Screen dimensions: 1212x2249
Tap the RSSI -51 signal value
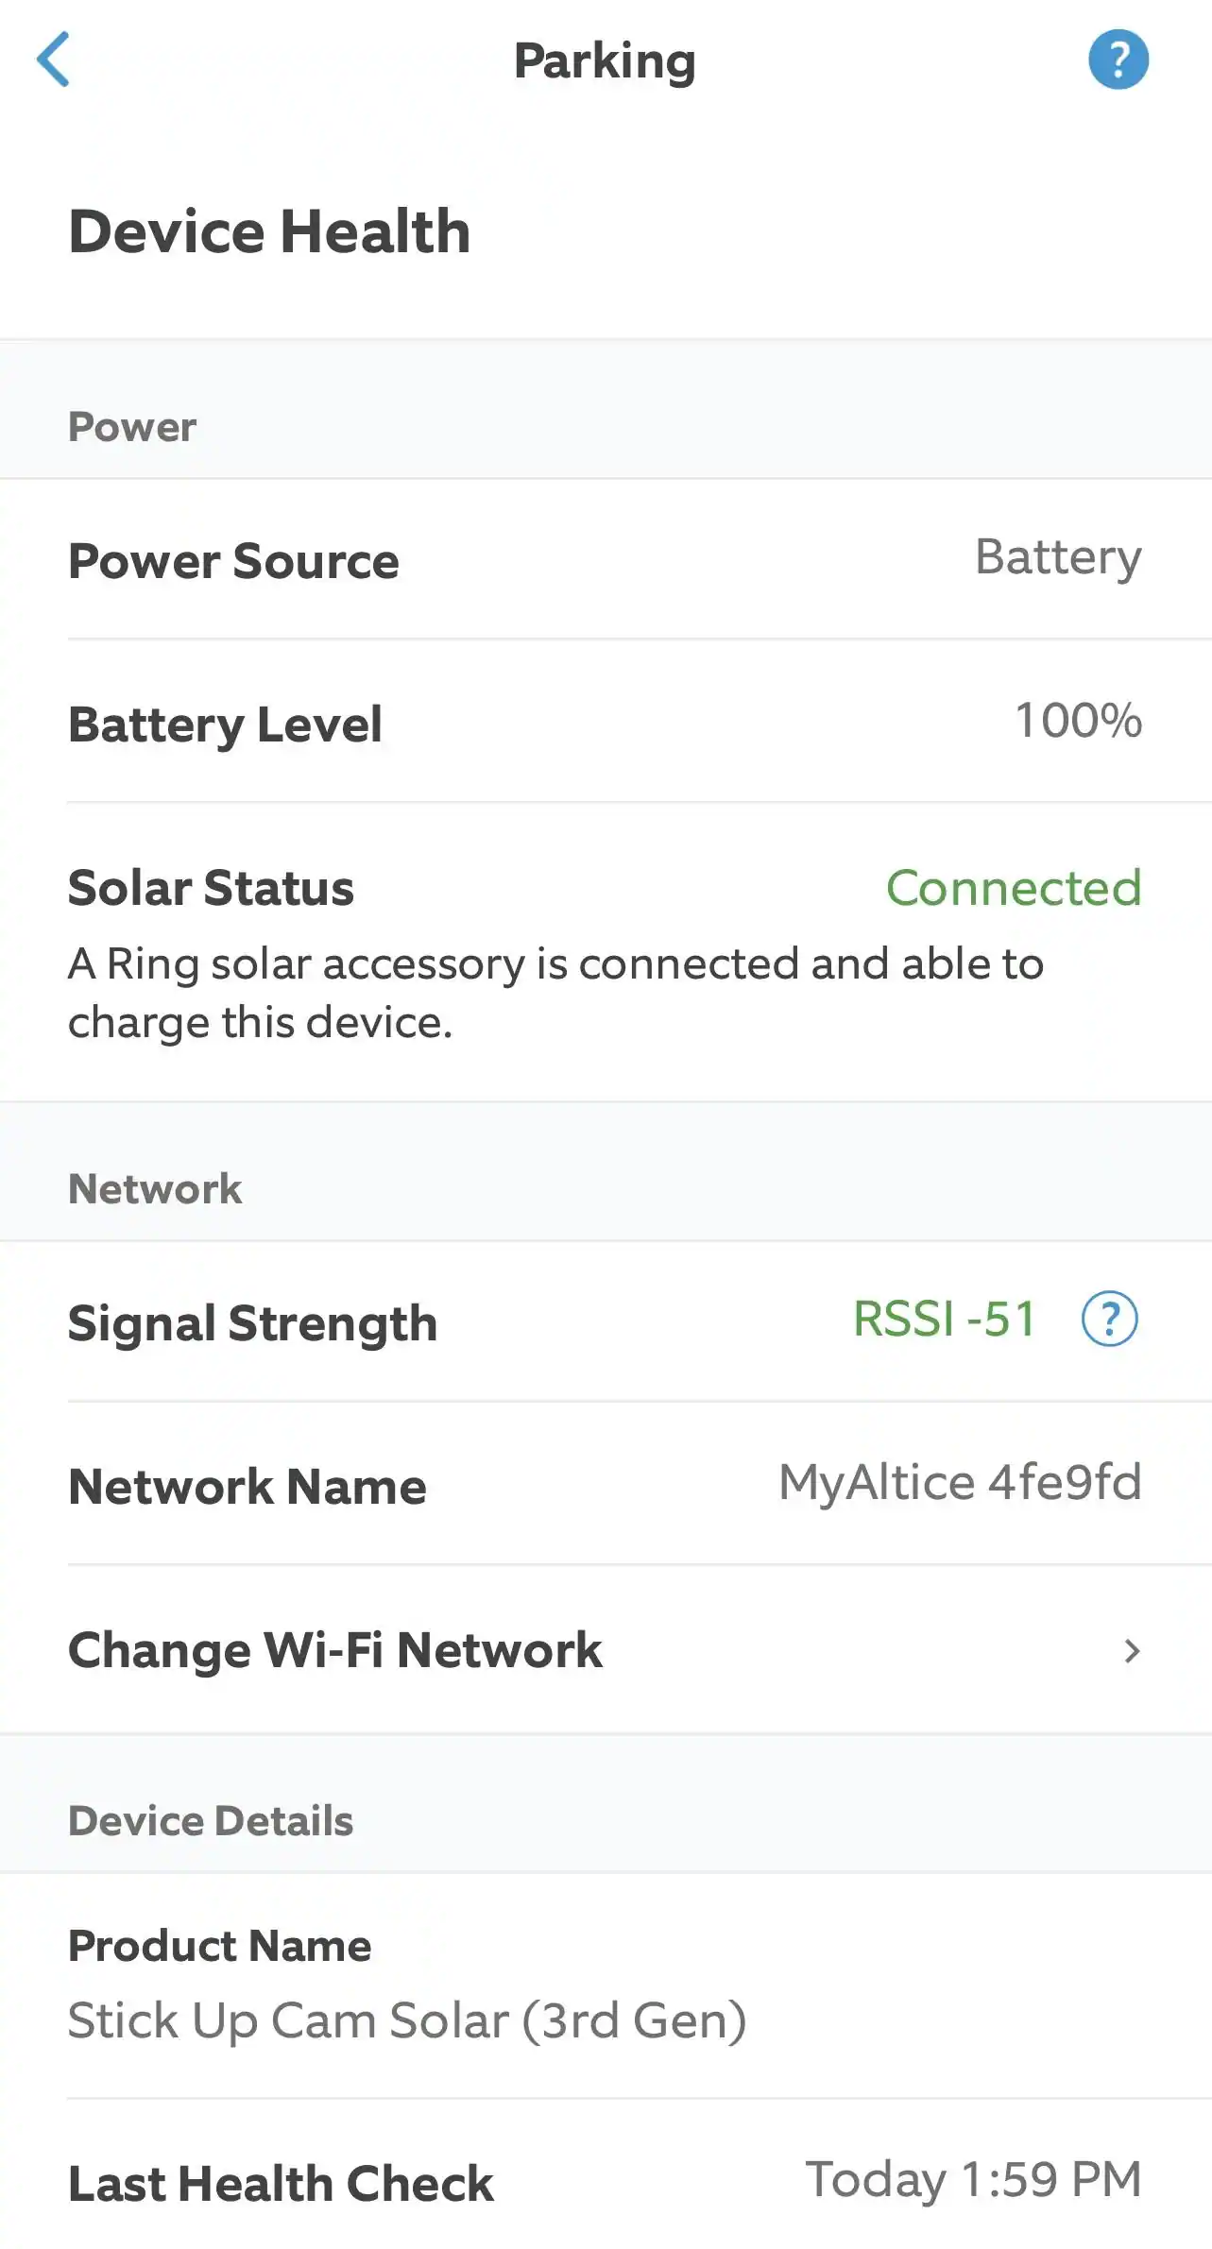click(944, 1319)
